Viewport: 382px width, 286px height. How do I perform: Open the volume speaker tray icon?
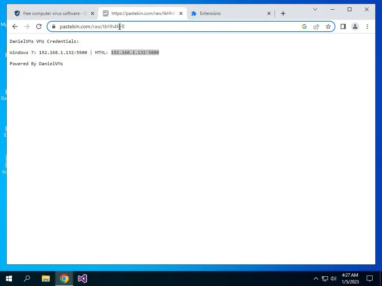tap(334, 279)
